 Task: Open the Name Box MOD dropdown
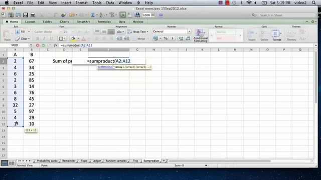pos(31,45)
